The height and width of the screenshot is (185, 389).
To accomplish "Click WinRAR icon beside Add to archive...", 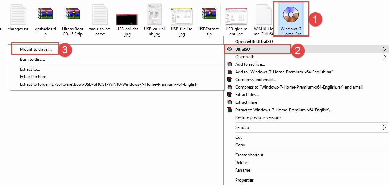I will click(x=229, y=64).
